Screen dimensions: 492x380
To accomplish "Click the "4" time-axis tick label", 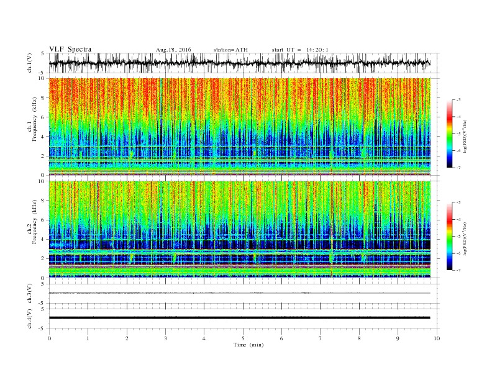I will coord(204,338).
